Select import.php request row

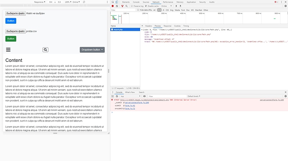click(x=125, y=29)
